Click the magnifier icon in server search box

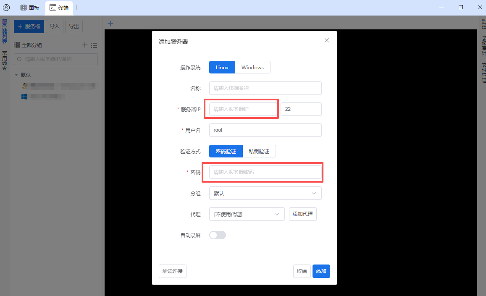click(19, 59)
